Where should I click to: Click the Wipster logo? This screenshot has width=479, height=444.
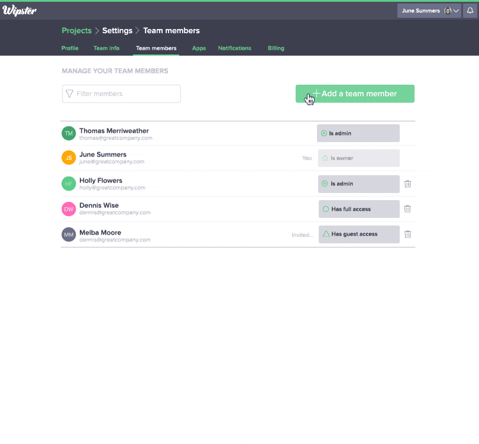(x=20, y=11)
